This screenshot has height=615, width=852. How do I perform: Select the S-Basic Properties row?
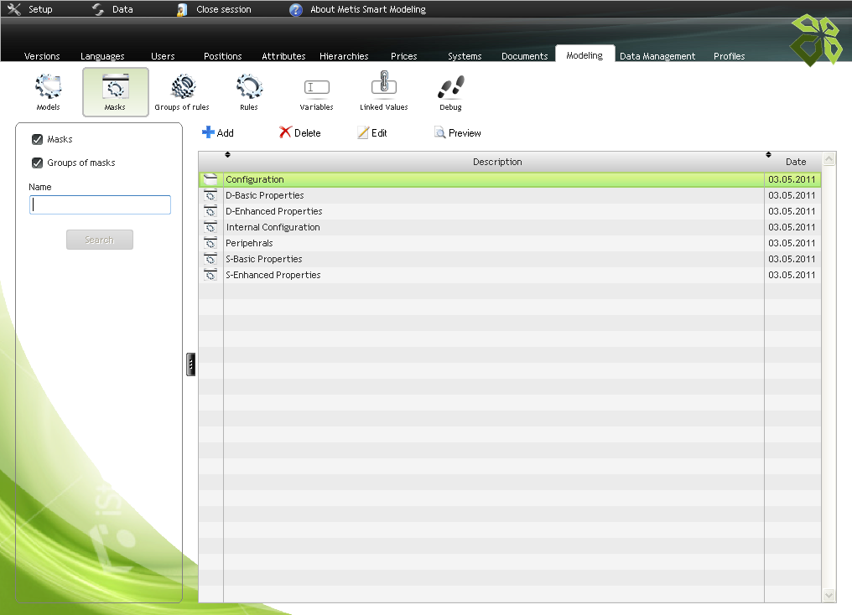(510, 259)
